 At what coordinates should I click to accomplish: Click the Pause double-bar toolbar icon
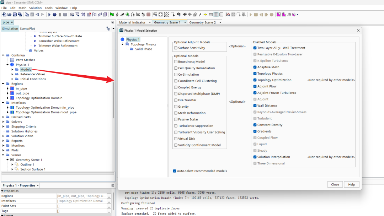pyautogui.click(x=60, y=15)
